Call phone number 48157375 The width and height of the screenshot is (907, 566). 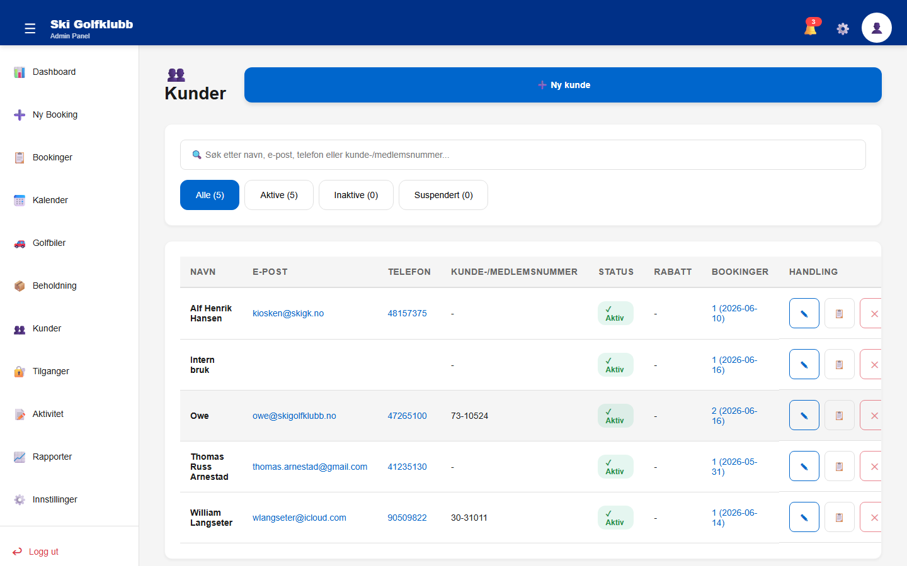point(407,313)
